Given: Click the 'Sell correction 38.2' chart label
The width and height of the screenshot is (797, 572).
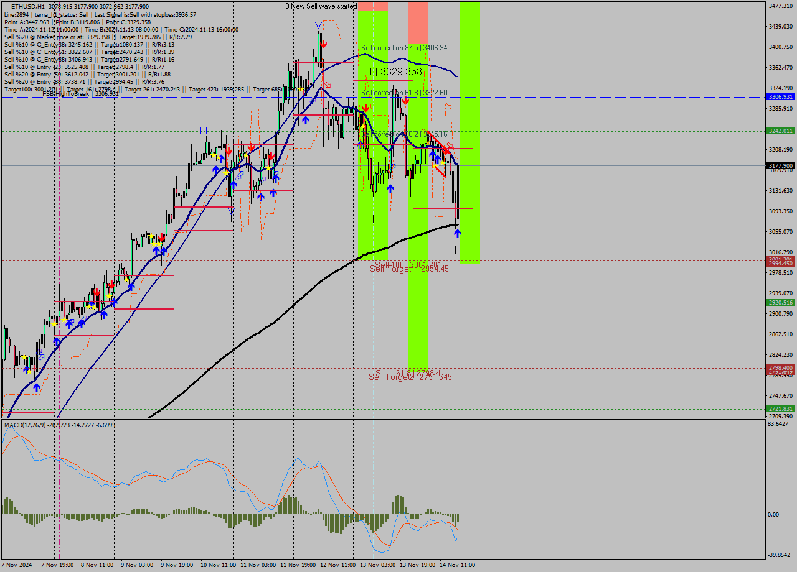Looking at the screenshot, I should click(404, 134).
